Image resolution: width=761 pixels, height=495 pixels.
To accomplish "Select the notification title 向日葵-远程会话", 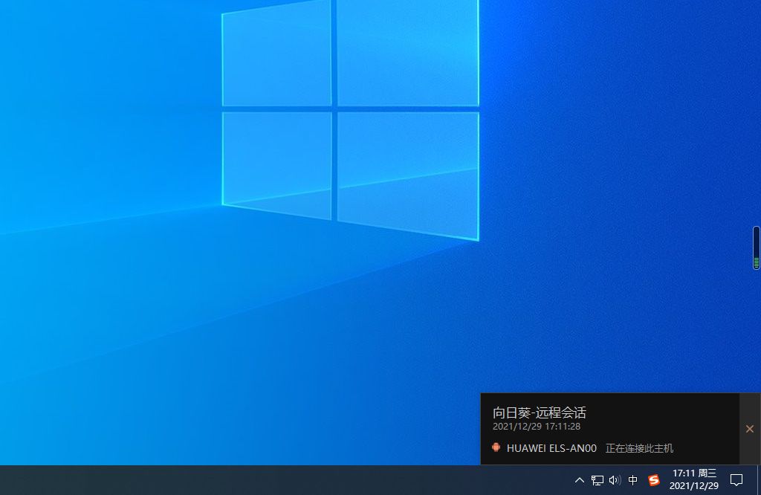I will tap(540, 412).
